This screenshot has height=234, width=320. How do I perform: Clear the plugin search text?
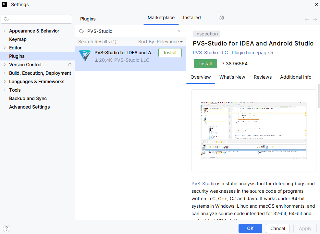(179, 31)
